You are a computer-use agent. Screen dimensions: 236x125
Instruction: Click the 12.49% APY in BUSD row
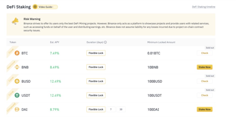[x=55, y=81]
